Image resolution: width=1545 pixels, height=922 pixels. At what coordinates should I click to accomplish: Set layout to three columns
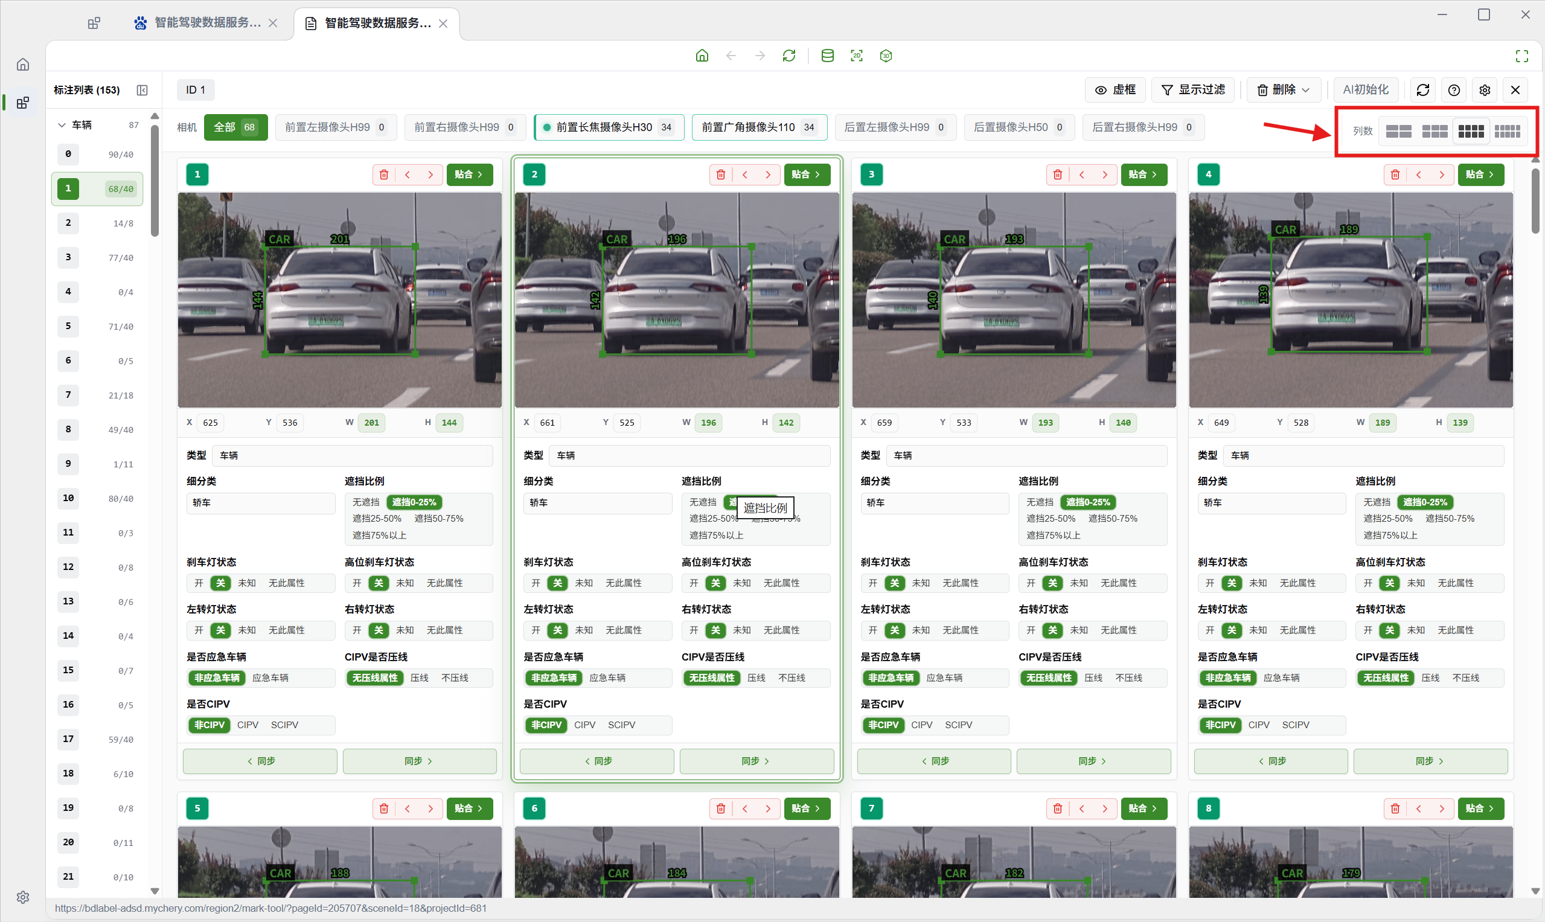pos(1435,131)
